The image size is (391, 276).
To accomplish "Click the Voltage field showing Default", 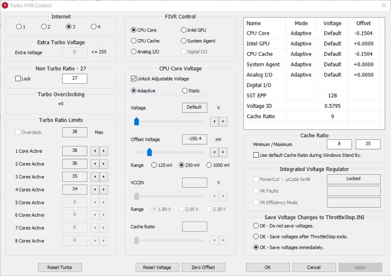I will point(195,108).
